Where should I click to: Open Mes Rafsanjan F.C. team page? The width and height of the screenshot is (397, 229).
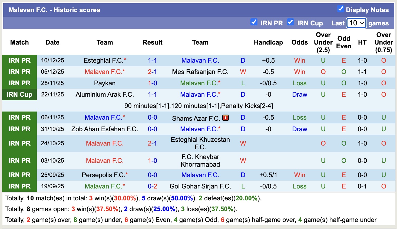[200, 72]
